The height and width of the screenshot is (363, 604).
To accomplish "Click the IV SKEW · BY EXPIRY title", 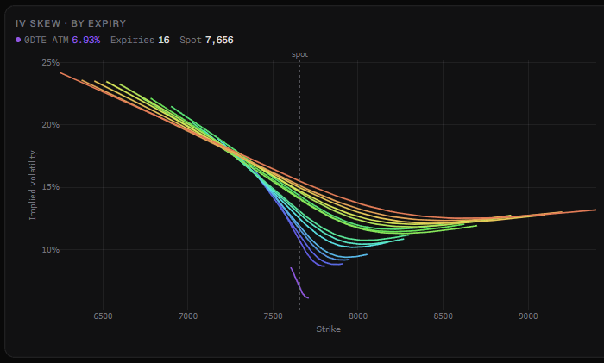I will pyautogui.click(x=71, y=23).
